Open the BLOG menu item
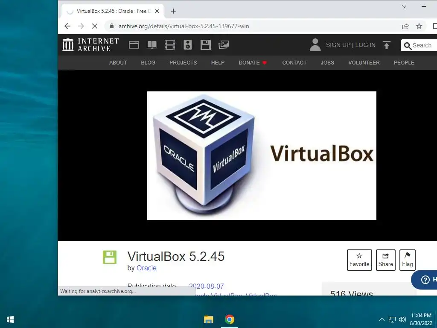Image resolution: width=437 pixels, height=328 pixels. 148,63
